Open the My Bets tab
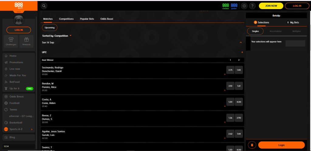Image resolution: width=311 pixels, height=151 pixels. (293, 22)
